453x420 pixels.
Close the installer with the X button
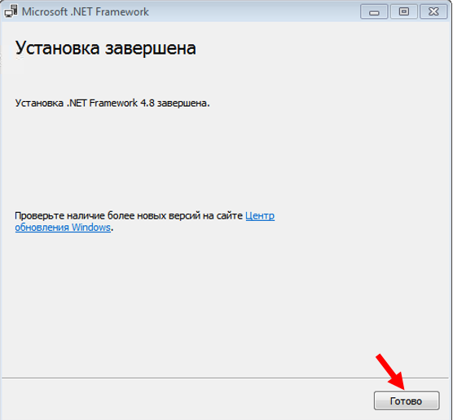tap(433, 12)
